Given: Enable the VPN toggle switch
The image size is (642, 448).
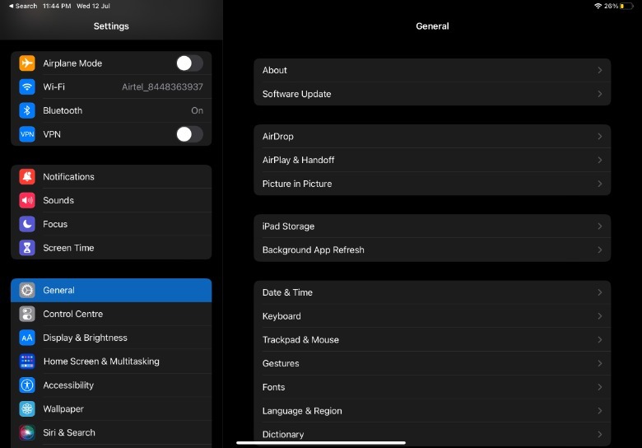Looking at the screenshot, I should point(189,134).
